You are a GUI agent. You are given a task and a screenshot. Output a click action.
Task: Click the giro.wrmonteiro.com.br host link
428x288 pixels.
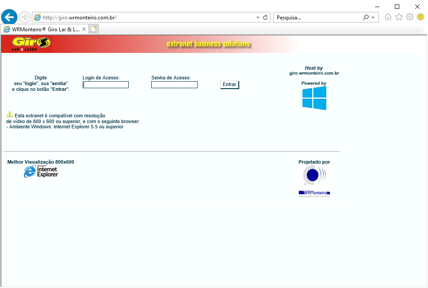314,73
